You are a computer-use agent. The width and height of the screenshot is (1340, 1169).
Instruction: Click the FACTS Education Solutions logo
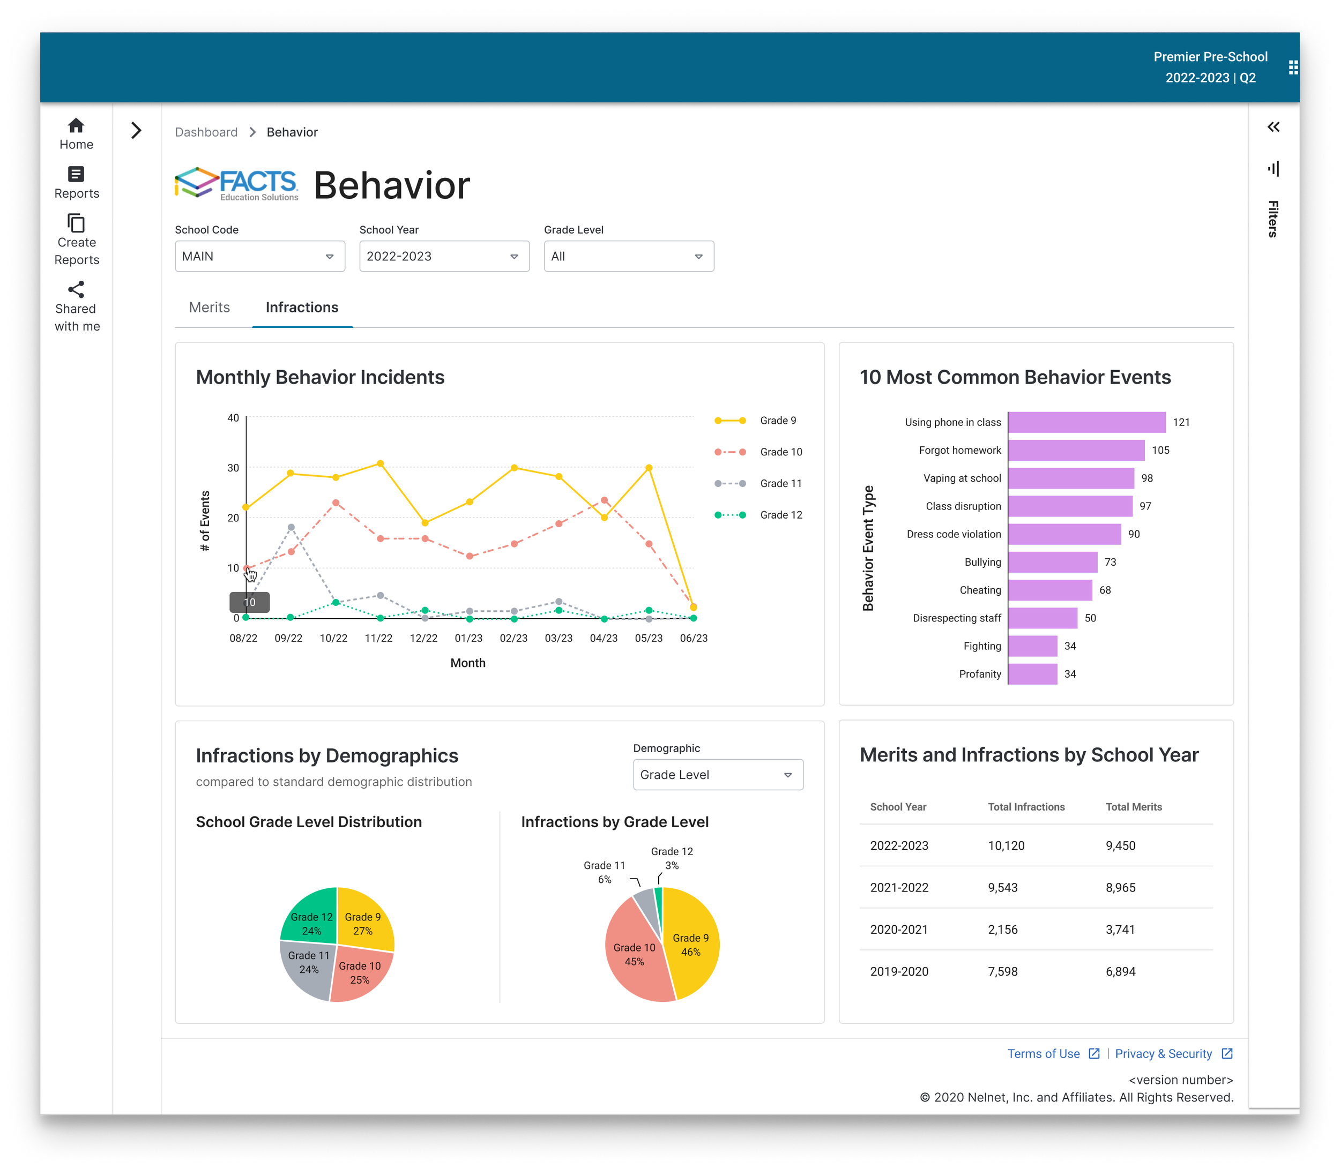[237, 185]
